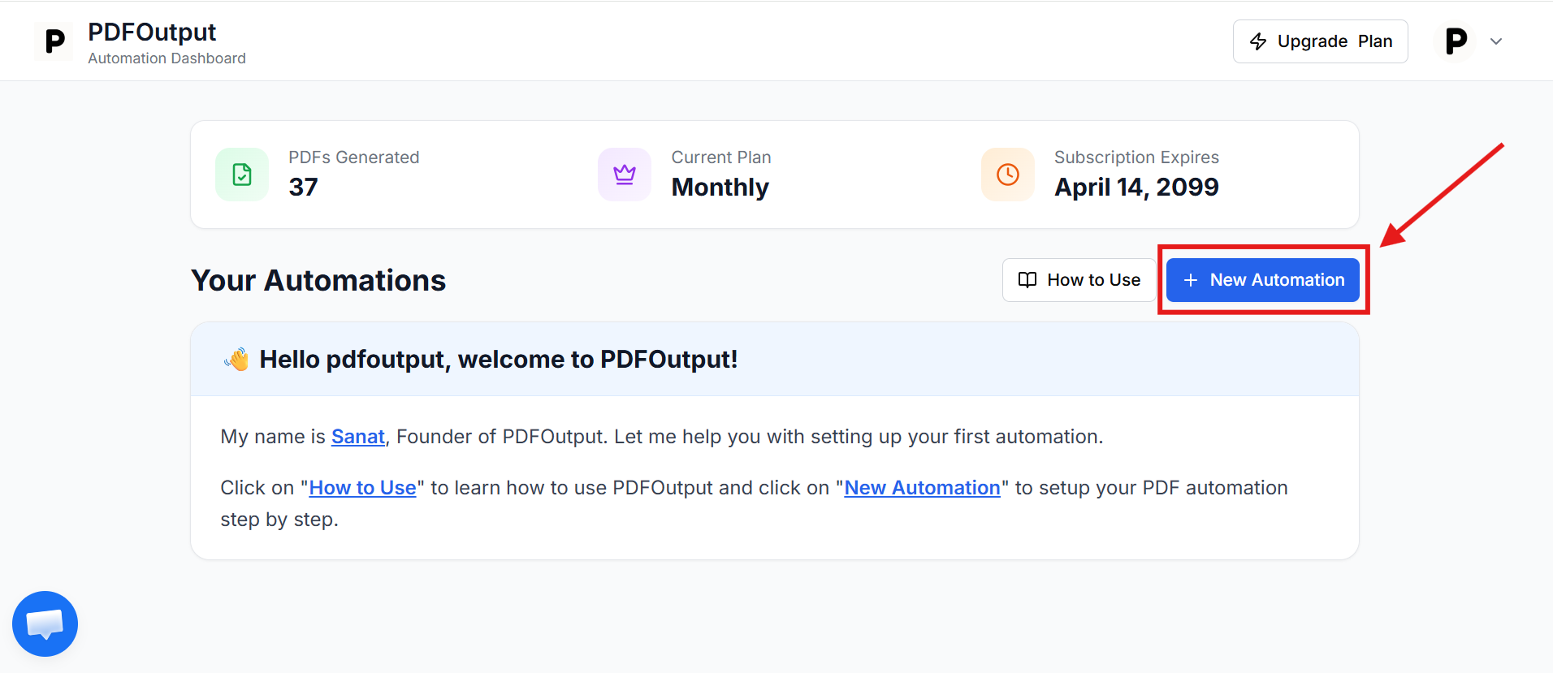Click the New Automation button
Image resolution: width=1553 pixels, height=673 pixels.
1263,280
